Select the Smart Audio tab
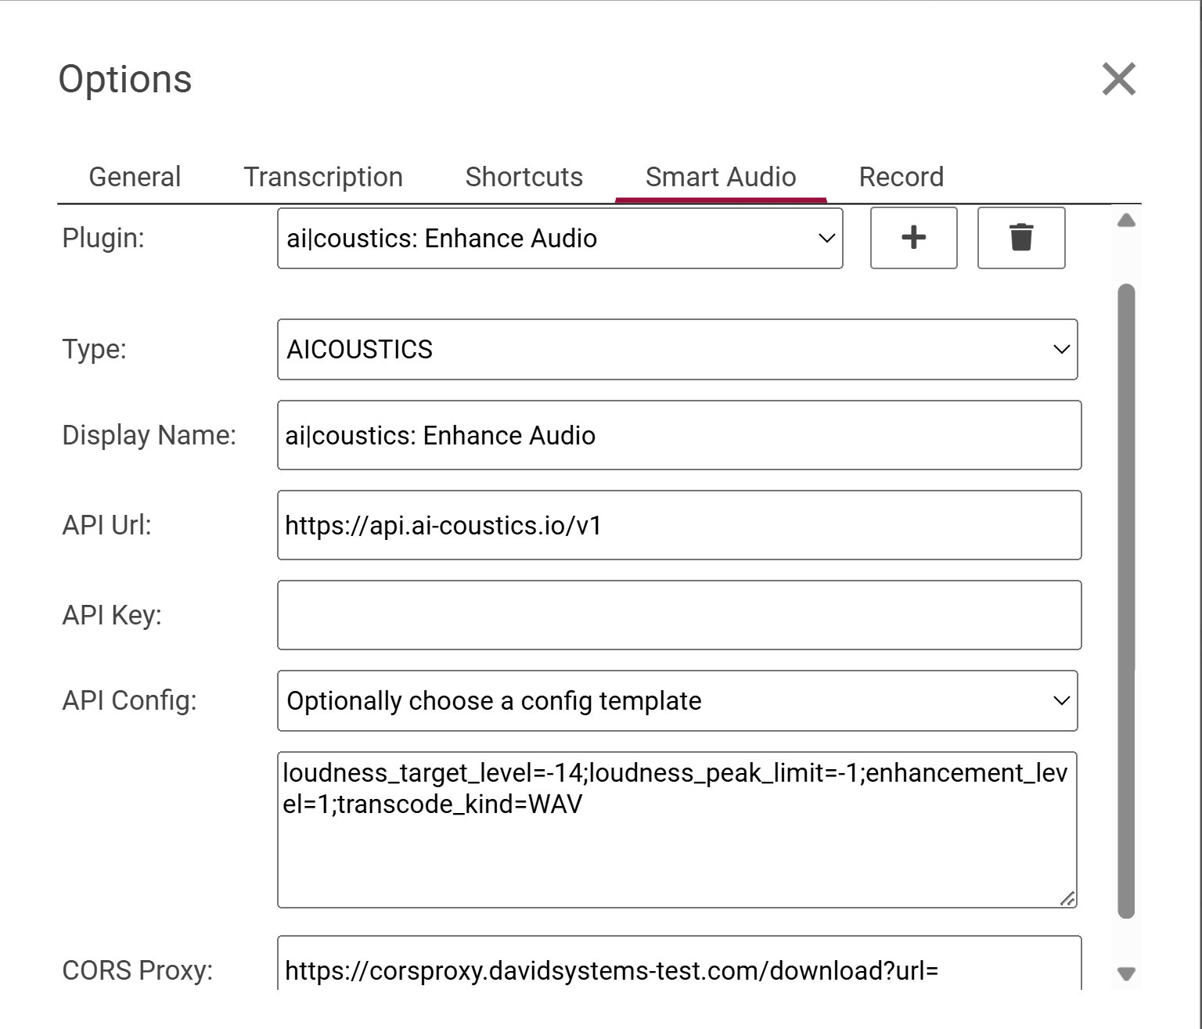 pyautogui.click(x=720, y=177)
